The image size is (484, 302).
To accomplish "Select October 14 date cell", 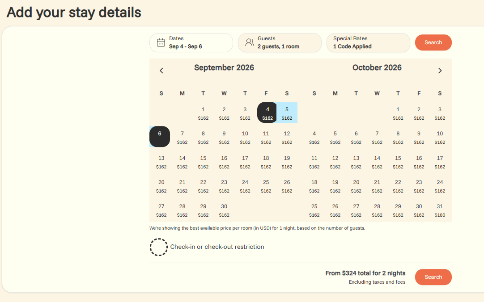I will pyautogui.click(x=377, y=162).
